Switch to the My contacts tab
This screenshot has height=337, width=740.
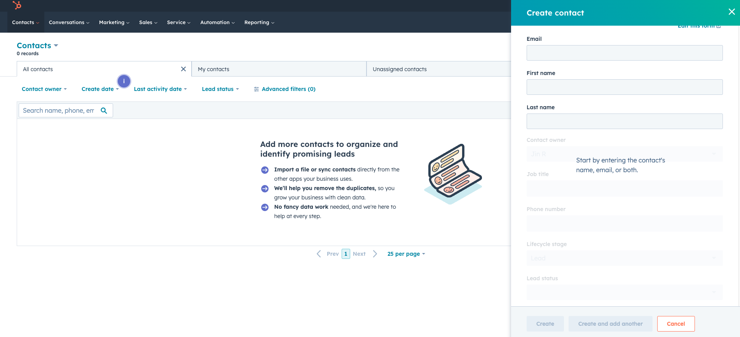tap(279, 69)
